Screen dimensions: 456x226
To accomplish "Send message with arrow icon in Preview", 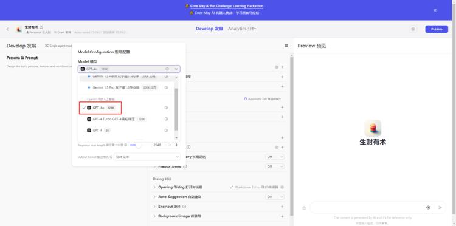I will pyautogui.click(x=440, y=207).
